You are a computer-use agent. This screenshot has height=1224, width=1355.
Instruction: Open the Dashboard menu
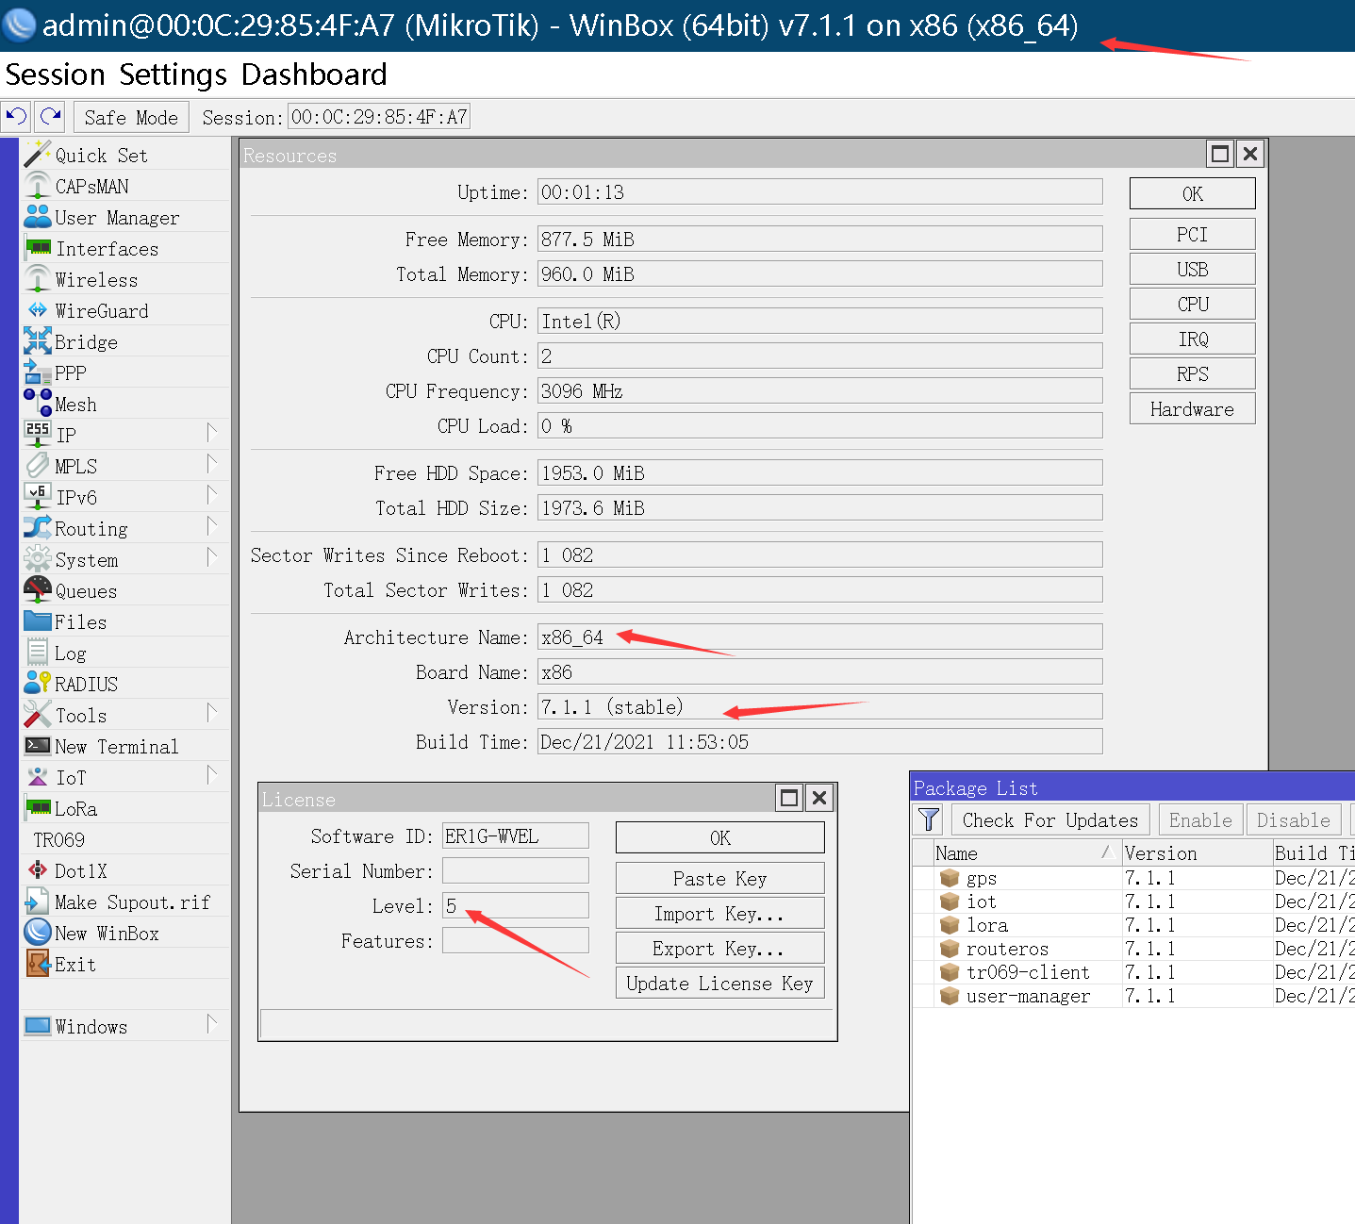(314, 74)
